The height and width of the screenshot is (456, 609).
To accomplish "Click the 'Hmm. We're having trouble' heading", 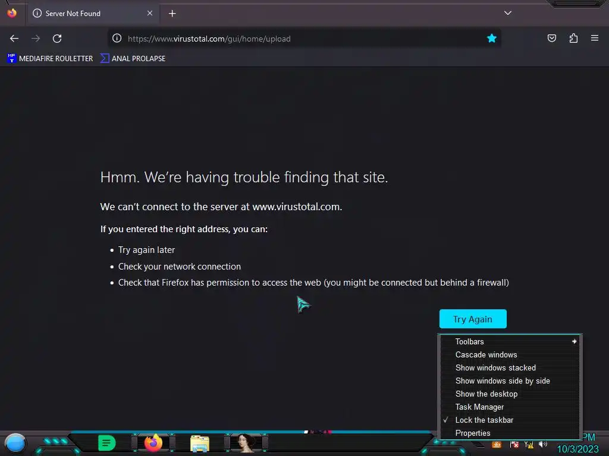I will click(x=244, y=178).
